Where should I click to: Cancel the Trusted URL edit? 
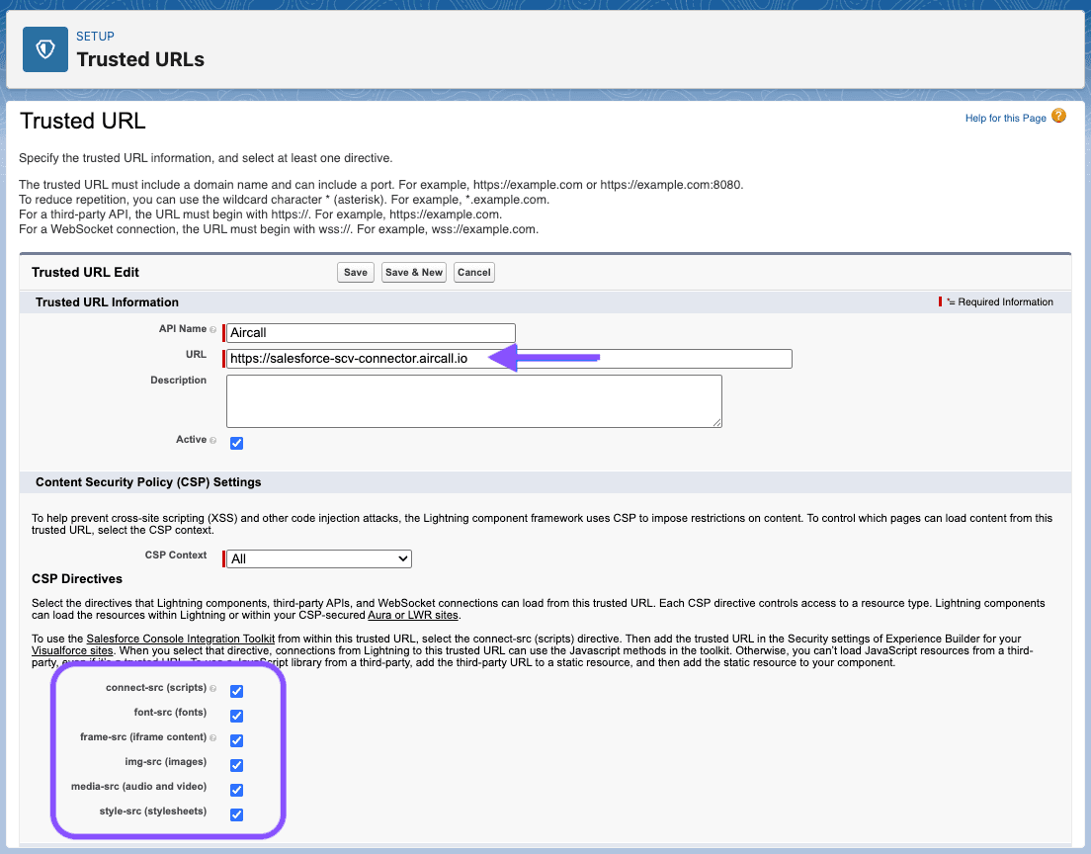click(473, 272)
